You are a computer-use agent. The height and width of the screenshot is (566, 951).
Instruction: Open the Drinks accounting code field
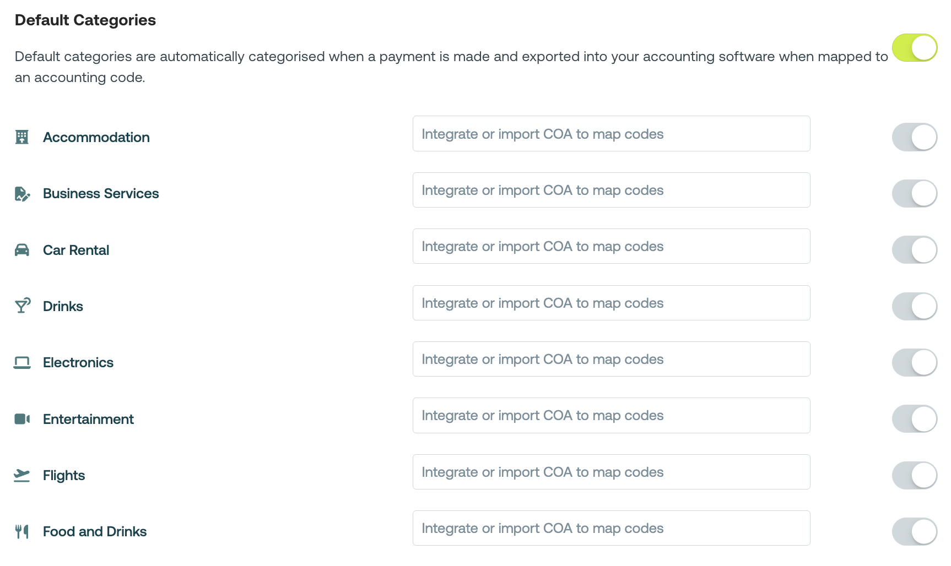pyautogui.click(x=611, y=303)
